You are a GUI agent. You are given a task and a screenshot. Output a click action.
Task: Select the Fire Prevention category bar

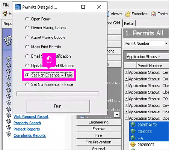pos(98,142)
